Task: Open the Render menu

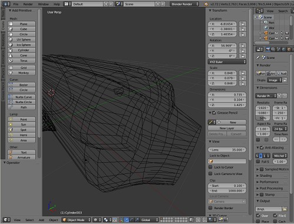Action: (x=28, y=4)
